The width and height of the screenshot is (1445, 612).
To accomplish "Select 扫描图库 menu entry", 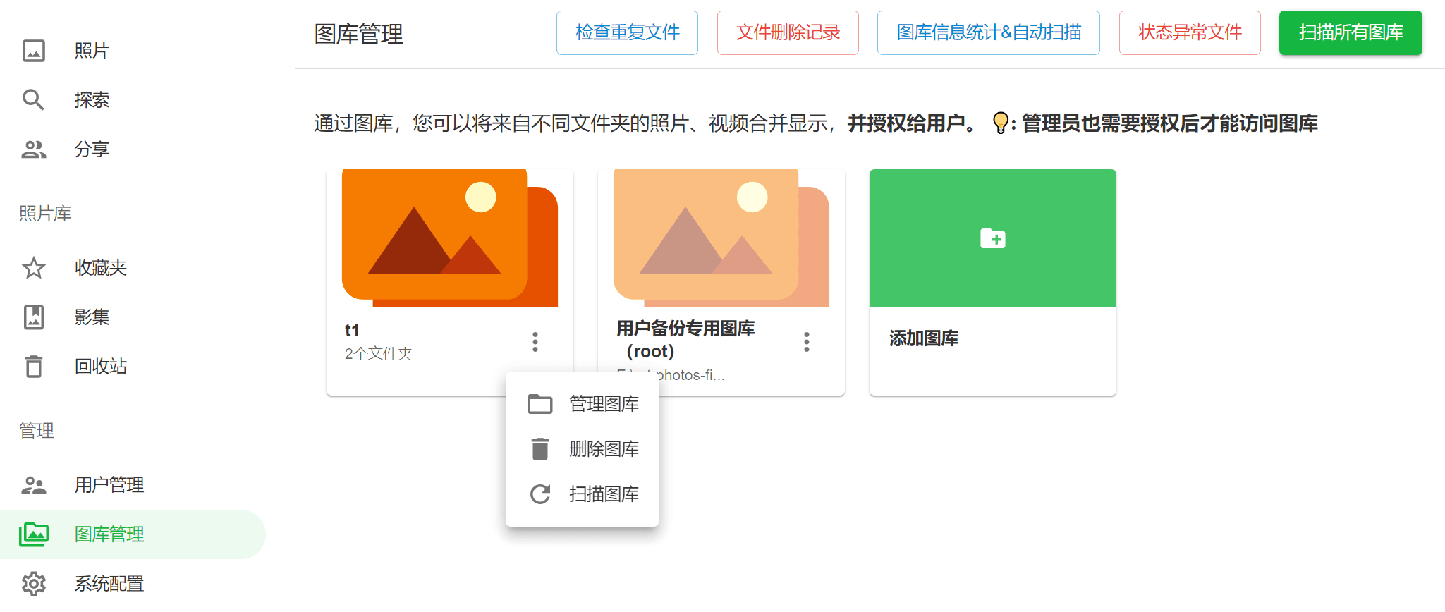I will (583, 494).
